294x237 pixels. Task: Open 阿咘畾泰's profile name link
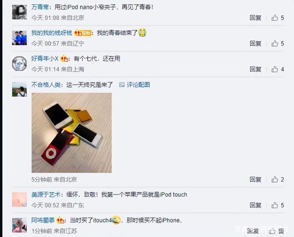43,220
